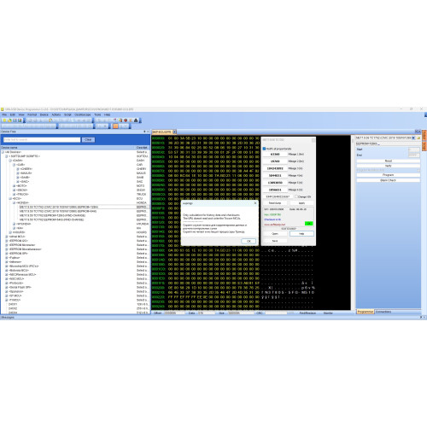The width and height of the screenshot is (427, 427).
Task: Open the device selection dropdown in programmer panel
Action: click(413, 137)
